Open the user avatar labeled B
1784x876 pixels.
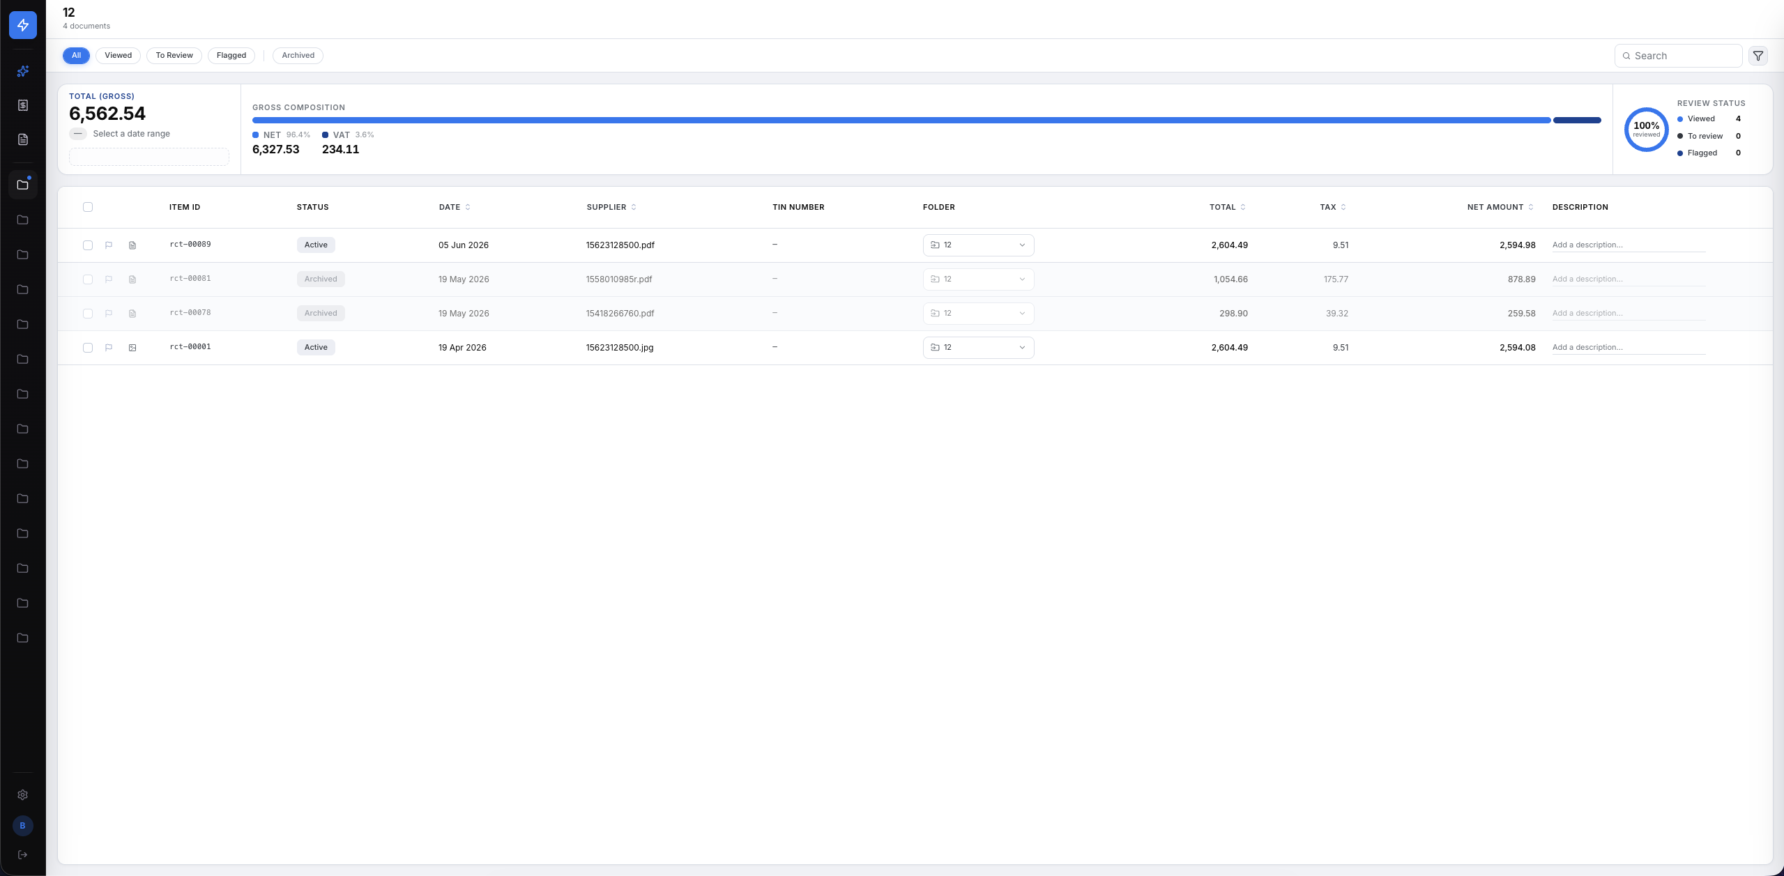[23, 826]
